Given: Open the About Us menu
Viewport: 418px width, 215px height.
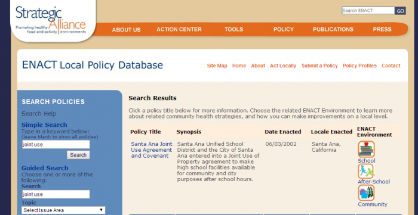Looking at the screenshot, I should tap(126, 30).
